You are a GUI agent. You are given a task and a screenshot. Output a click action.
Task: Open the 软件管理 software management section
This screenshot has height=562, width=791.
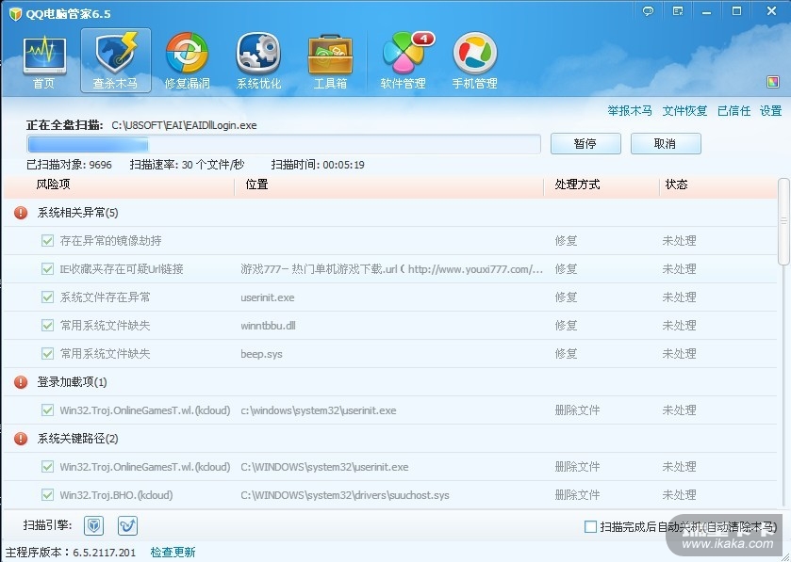point(404,61)
